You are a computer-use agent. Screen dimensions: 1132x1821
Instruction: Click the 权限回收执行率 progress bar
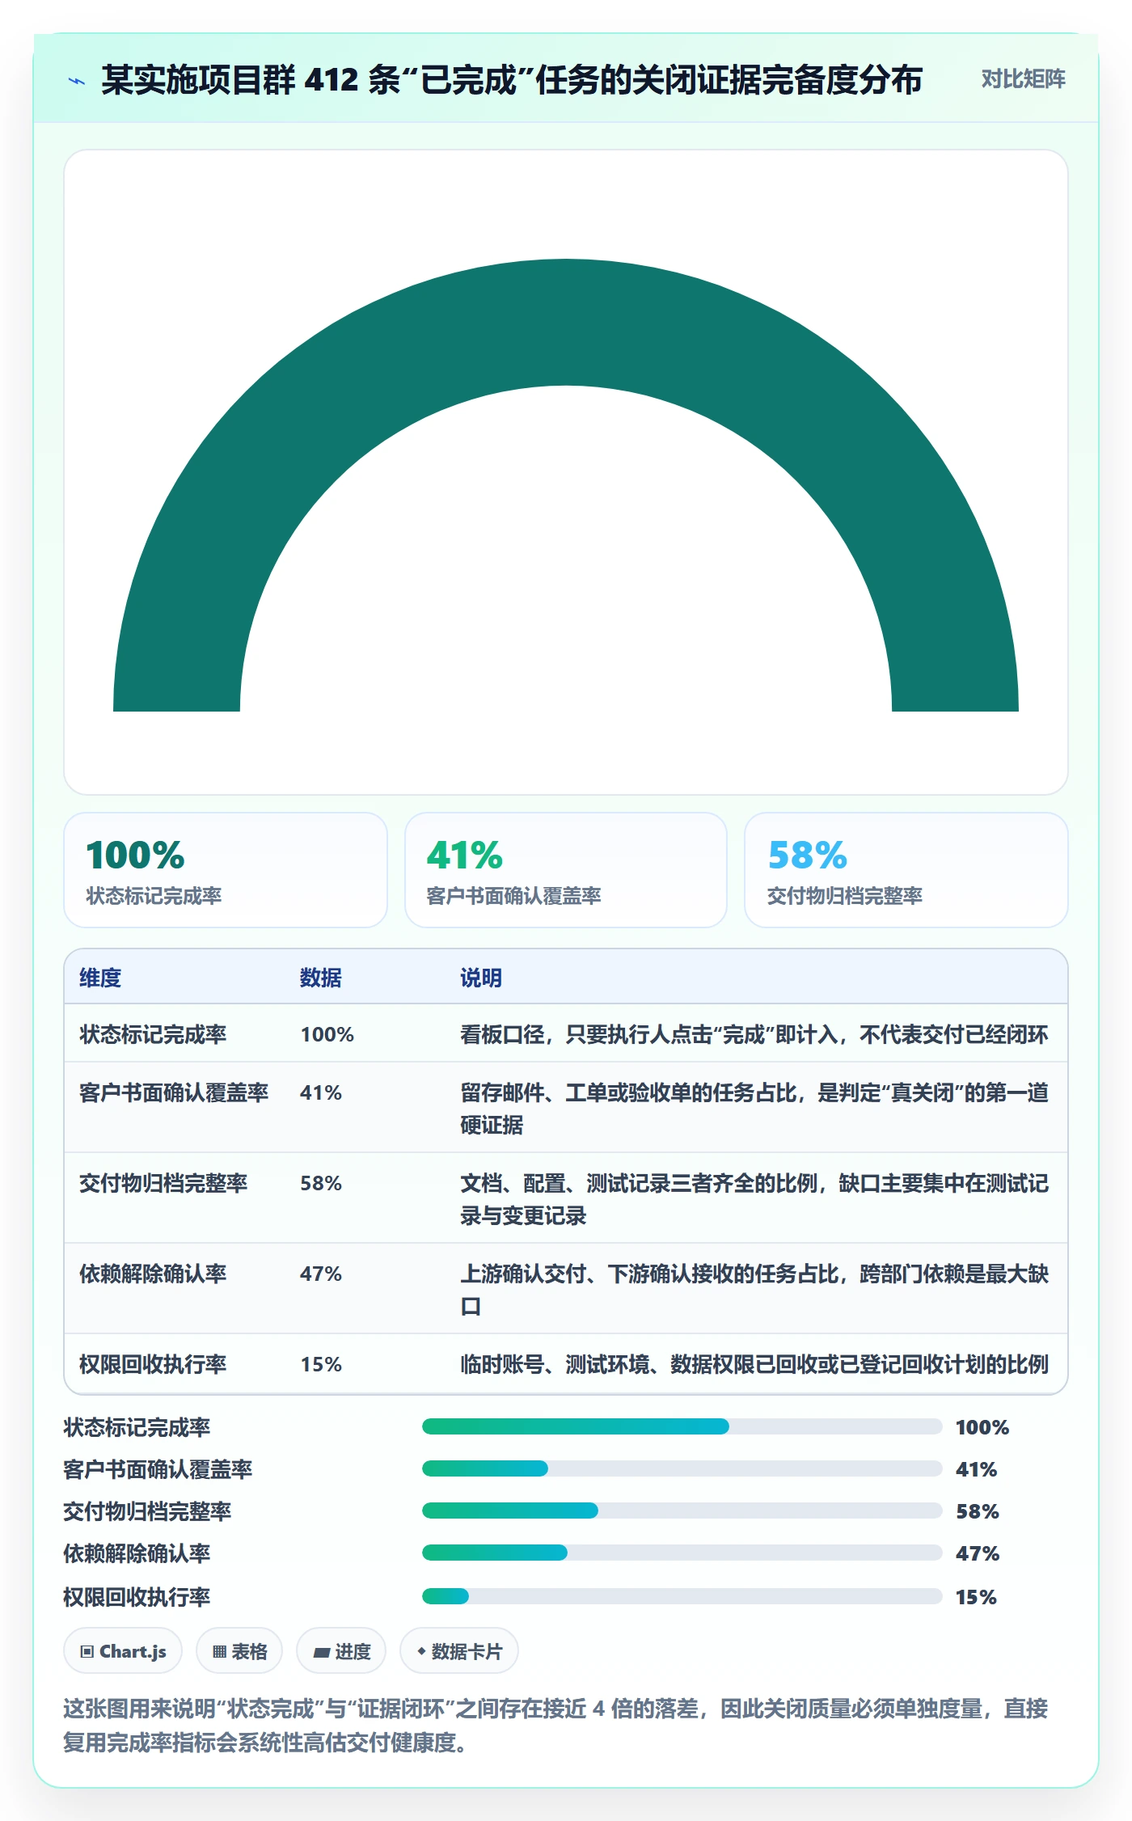click(682, 1596)
